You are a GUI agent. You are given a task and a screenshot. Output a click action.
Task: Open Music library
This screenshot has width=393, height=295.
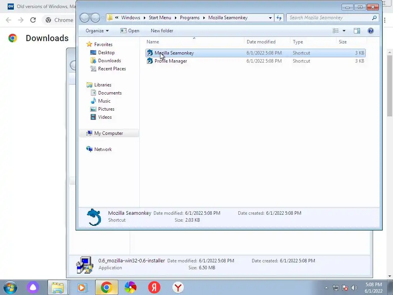pyautogui.click(x=104, y=101)
